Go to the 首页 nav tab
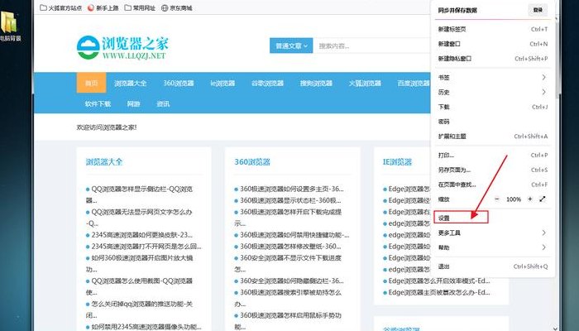 (91, 83)
